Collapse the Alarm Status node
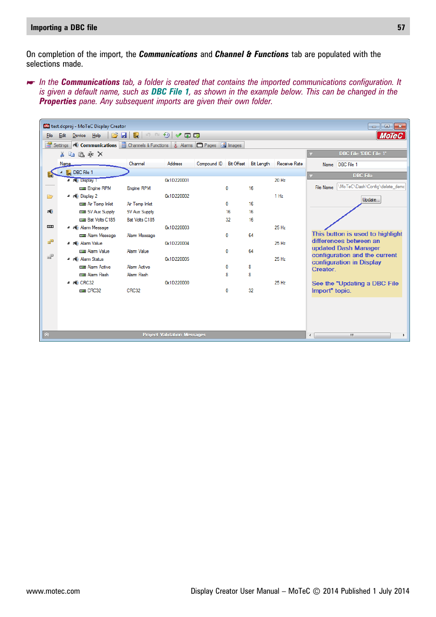Image resolution: width=436 pixels, height=617 pixels. click(x=69, y=259)
